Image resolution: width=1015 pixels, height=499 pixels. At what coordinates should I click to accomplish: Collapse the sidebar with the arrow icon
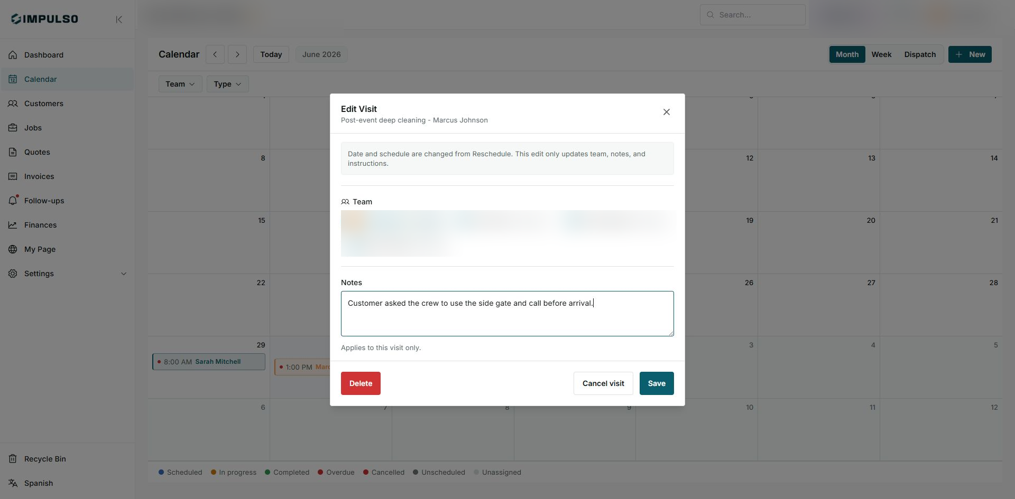[x=119, y=20]
